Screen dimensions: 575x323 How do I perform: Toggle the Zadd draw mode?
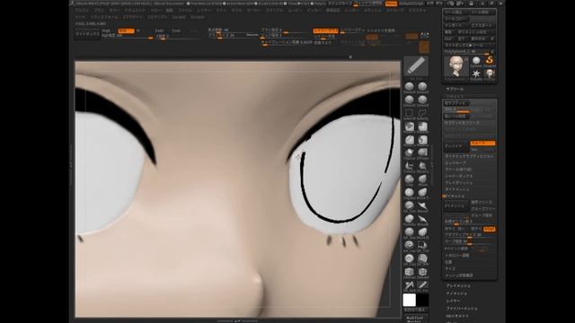coord(159,31)
